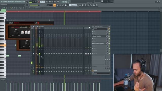The image size is (162, 91).
Task: Toggle the magnet snap icon in piano roll
Action: 5,8
